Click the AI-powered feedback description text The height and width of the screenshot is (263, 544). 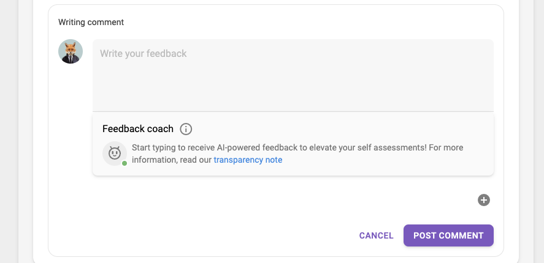pyautogui.click(x=297, y=154)
